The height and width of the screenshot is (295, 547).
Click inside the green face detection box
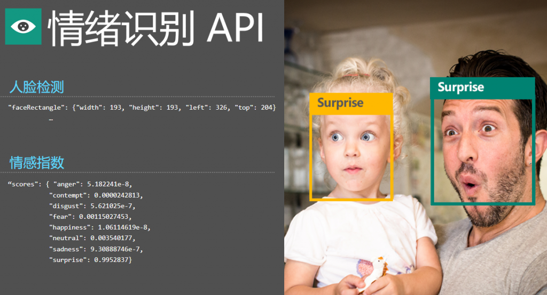pos(482,149)
